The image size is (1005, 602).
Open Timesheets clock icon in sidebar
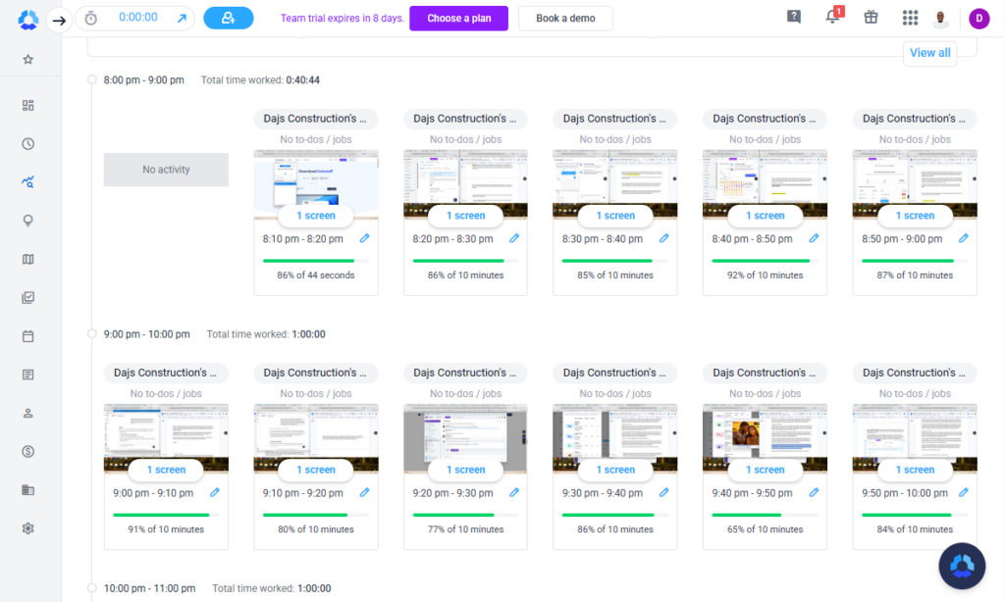tap(28, 143)
